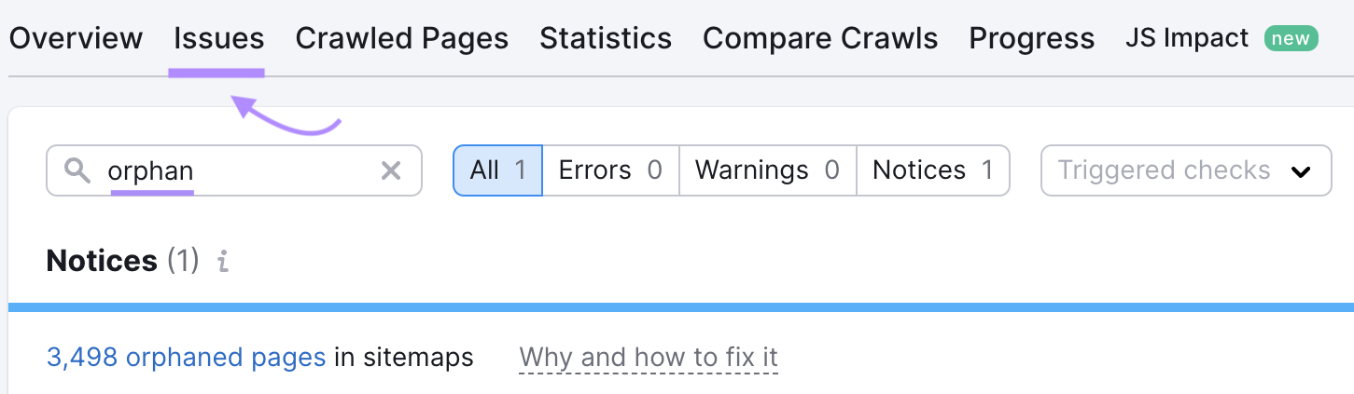Screen dimensions: 1354x394
Task: Switch to Compare Crawls tab
Action: coord(820,38)
